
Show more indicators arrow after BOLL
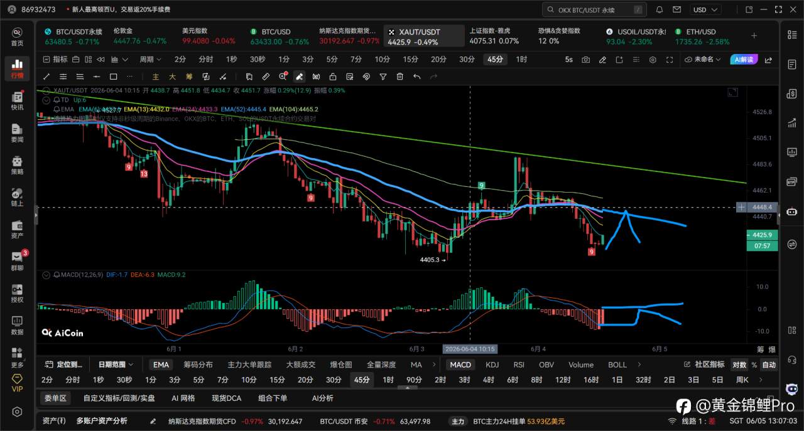640,364
